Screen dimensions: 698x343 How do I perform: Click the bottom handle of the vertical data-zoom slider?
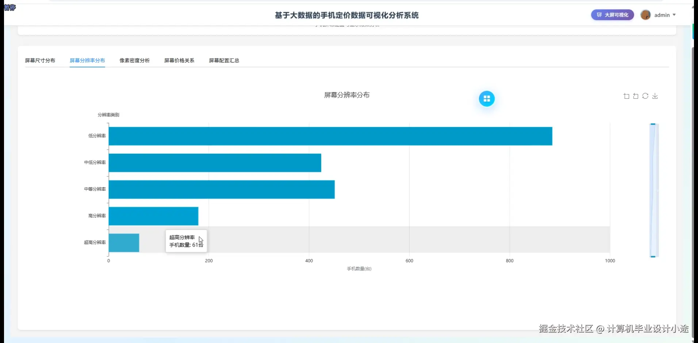(653, 257)
